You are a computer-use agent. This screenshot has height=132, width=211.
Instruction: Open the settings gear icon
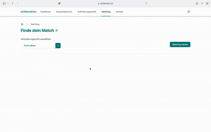[189, 12]
